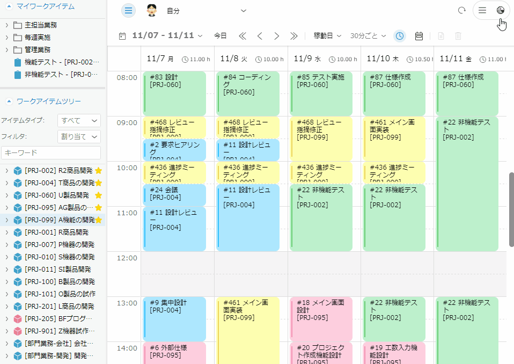The height and width of the screenshot is (364, 514).
Task: Go to previous week with left arrow
Action: (x=260, y=36)
